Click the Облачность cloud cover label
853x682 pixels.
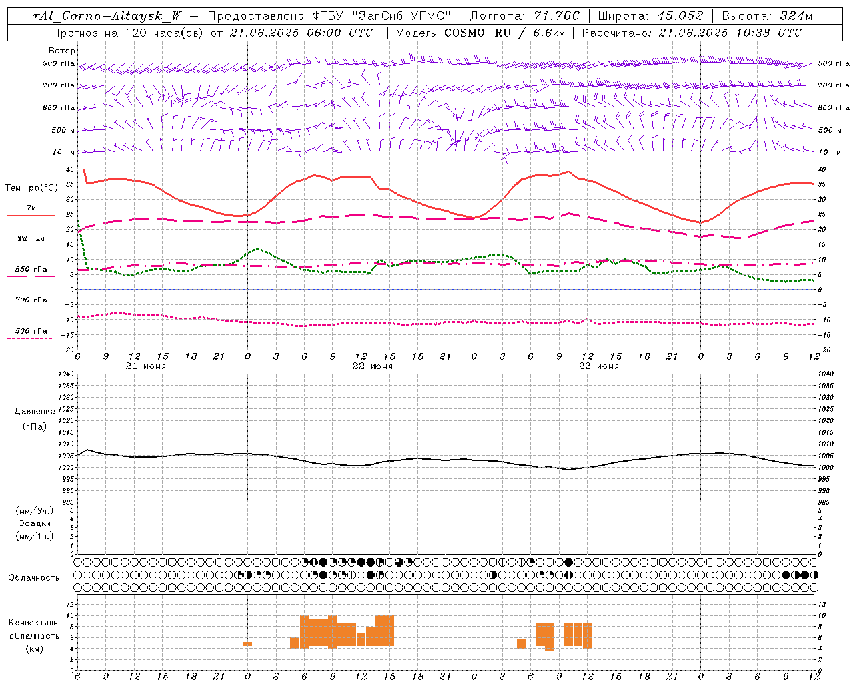pos(34,578)
